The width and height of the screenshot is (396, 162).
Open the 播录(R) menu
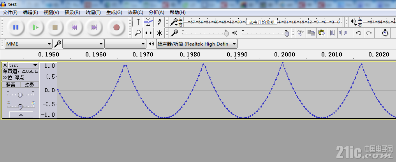click(72, 12)
